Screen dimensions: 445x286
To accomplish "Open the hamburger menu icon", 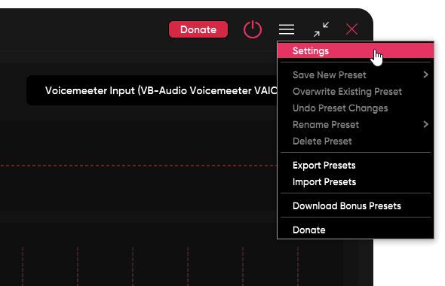I will pos(287,29).
